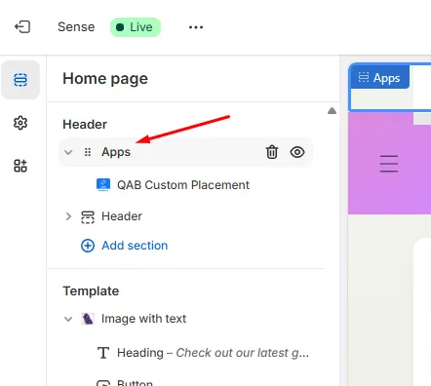Open the three-dot more actions menu
This screenshot has height=386, width=431.
[196, 27]
